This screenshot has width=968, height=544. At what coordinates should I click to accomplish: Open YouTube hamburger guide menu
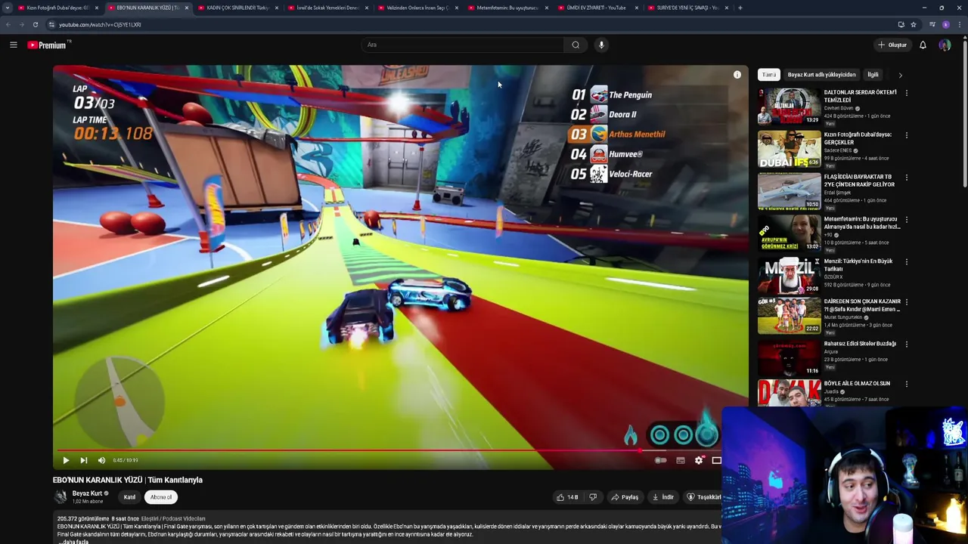13,45
